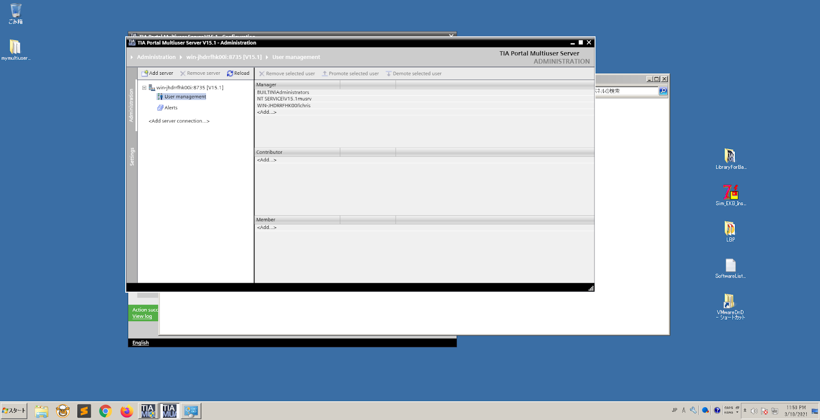This screenshot has width=820, height=420.
Task: Switch to the Administration side tab
Action: point(131,105)
